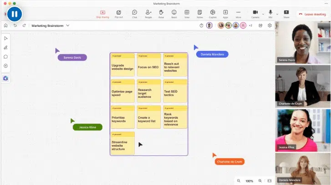This screenshot has width=331, height=185.
Task: Raise your hand
Action: (161, 14)
